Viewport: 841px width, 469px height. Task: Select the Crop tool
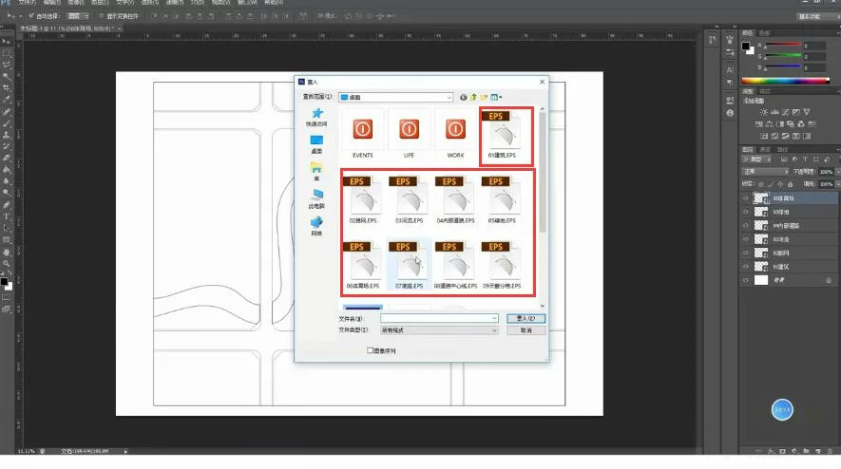point(7,87)
